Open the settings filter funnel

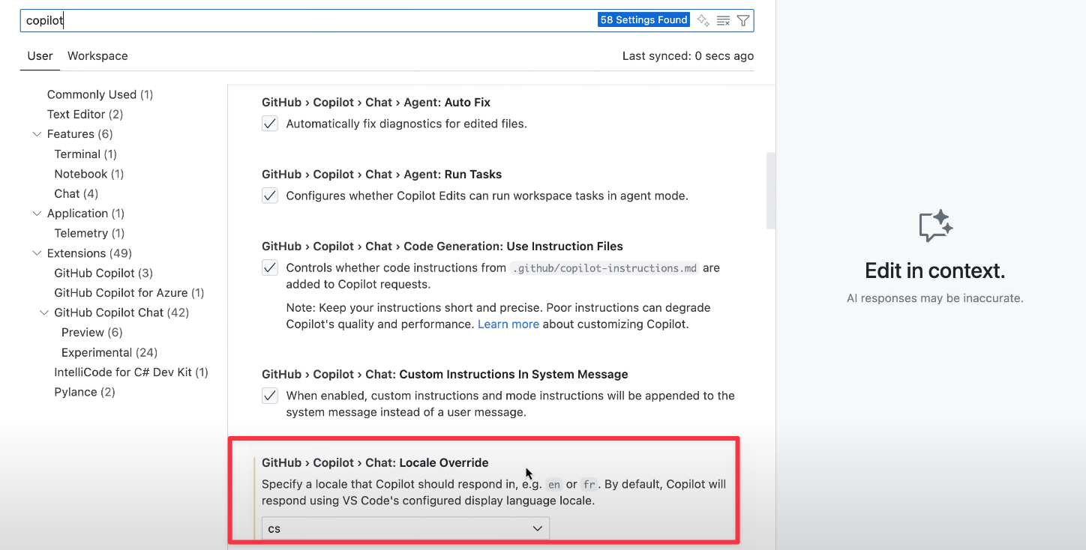click(742, 20)
